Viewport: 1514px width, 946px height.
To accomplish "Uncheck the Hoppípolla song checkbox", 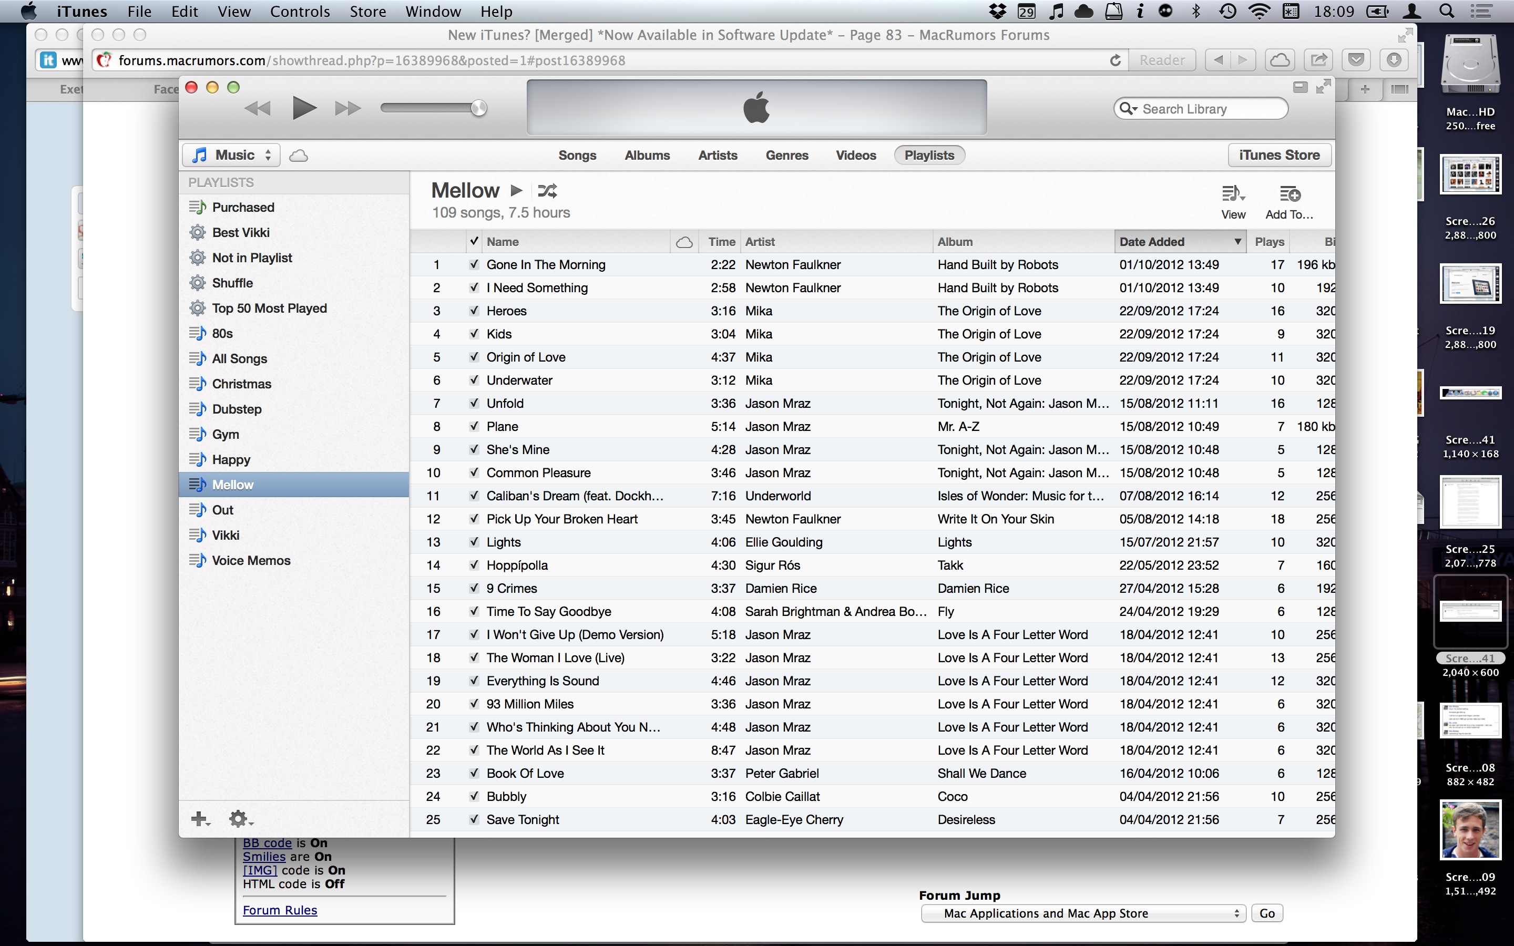I will [x=474, y=565].
